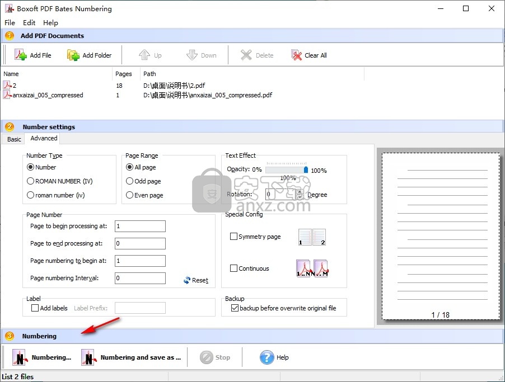Open the Edit menu
This screenshot has width=505, height=382.
tap(29, 22)
